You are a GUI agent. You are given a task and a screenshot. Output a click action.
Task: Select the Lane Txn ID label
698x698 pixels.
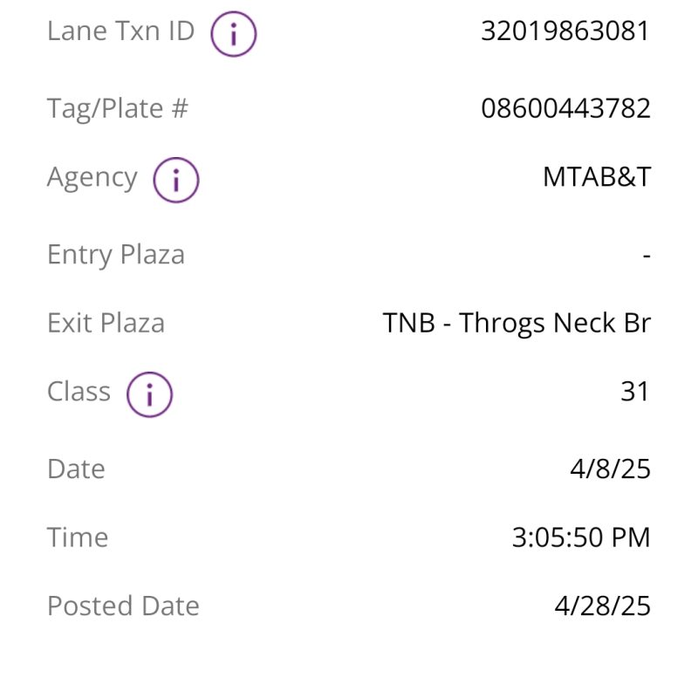click(x=120, y=31)
